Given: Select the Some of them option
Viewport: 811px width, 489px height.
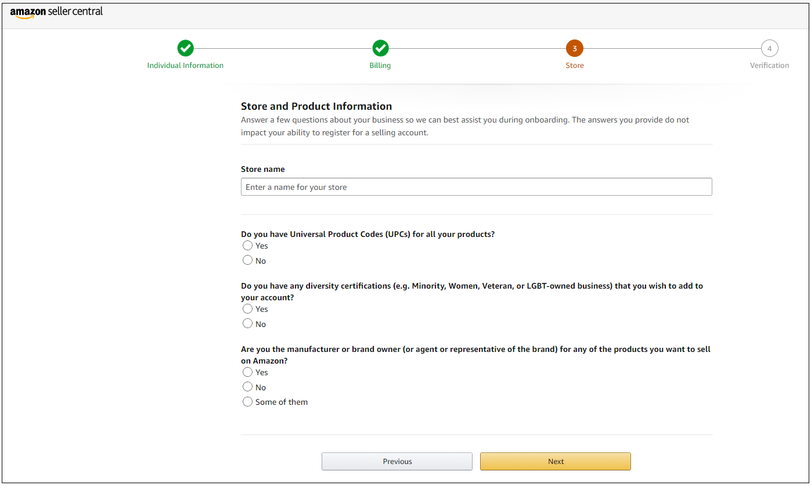Looking at the screenshot, I should (248, 402).
